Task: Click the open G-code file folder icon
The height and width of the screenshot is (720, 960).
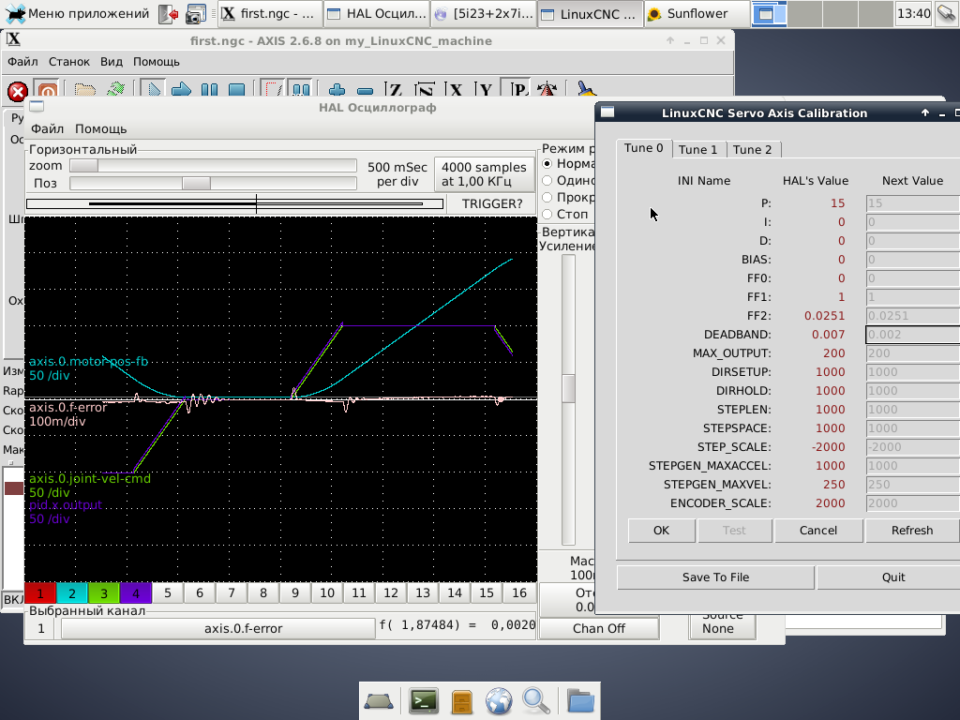Action: [x=85, y=91]
